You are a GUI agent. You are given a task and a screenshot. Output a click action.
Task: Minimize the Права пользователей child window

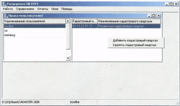149,16
